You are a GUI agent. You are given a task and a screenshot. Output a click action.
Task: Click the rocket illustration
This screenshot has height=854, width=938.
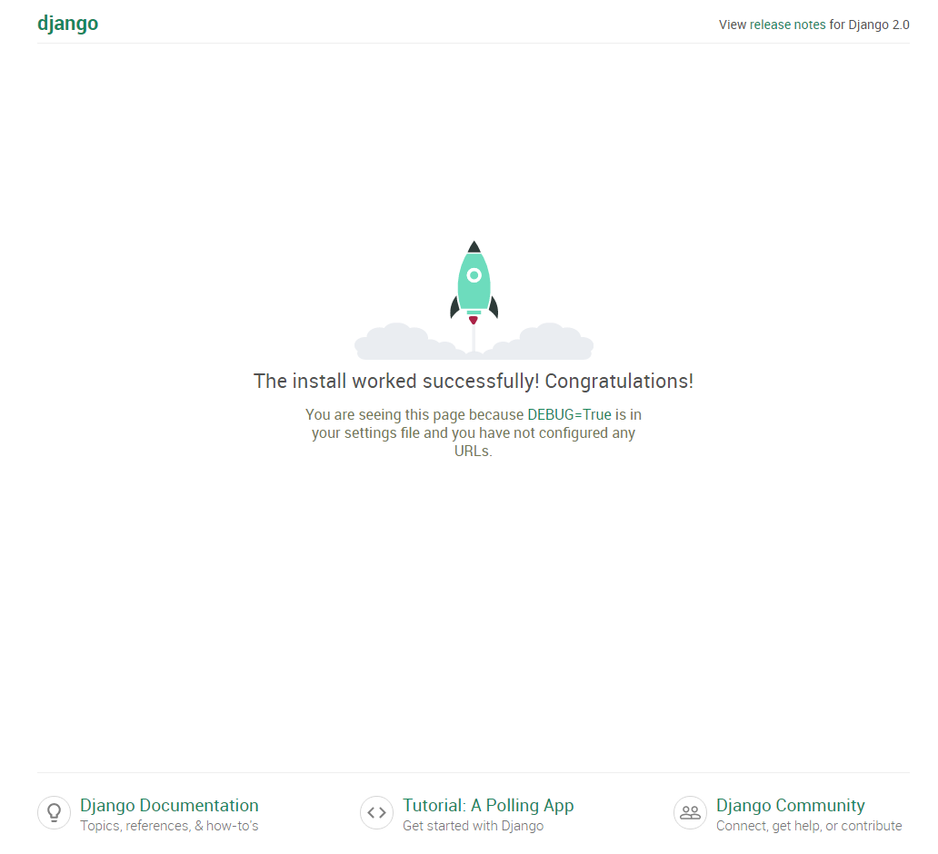tap(474, 300)
